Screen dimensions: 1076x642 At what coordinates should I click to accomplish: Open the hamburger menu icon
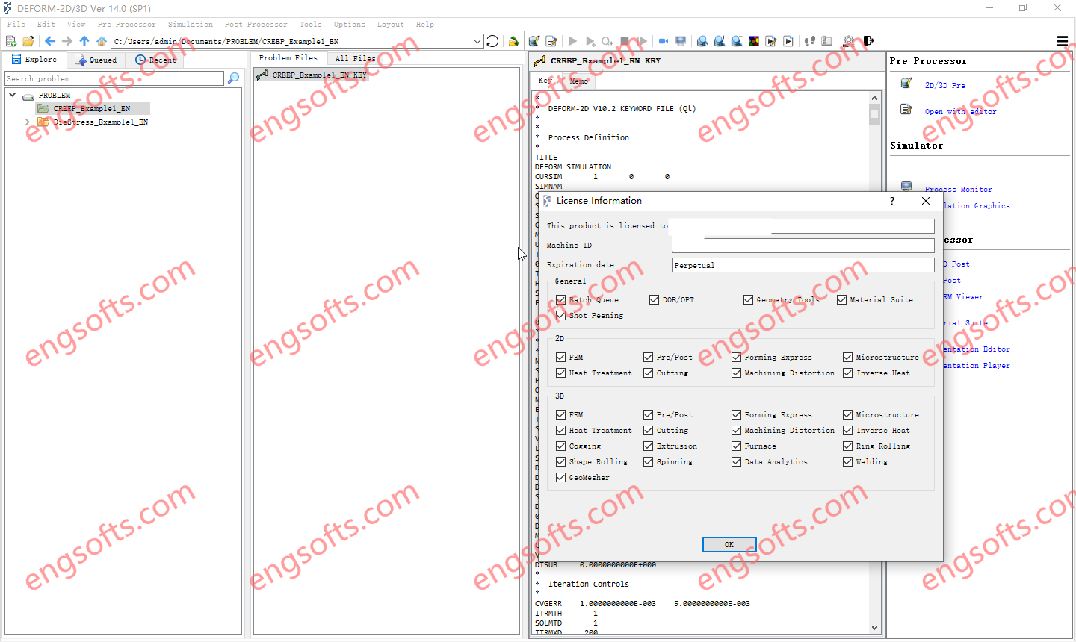pos(1063,41)
